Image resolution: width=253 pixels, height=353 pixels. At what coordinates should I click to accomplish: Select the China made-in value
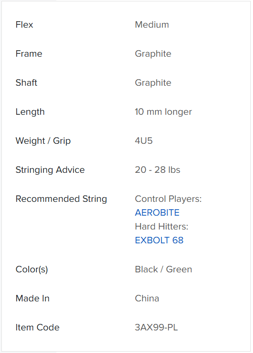tap(147, 298)
